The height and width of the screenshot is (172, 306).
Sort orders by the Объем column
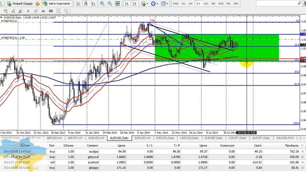[x=68, y=145]
